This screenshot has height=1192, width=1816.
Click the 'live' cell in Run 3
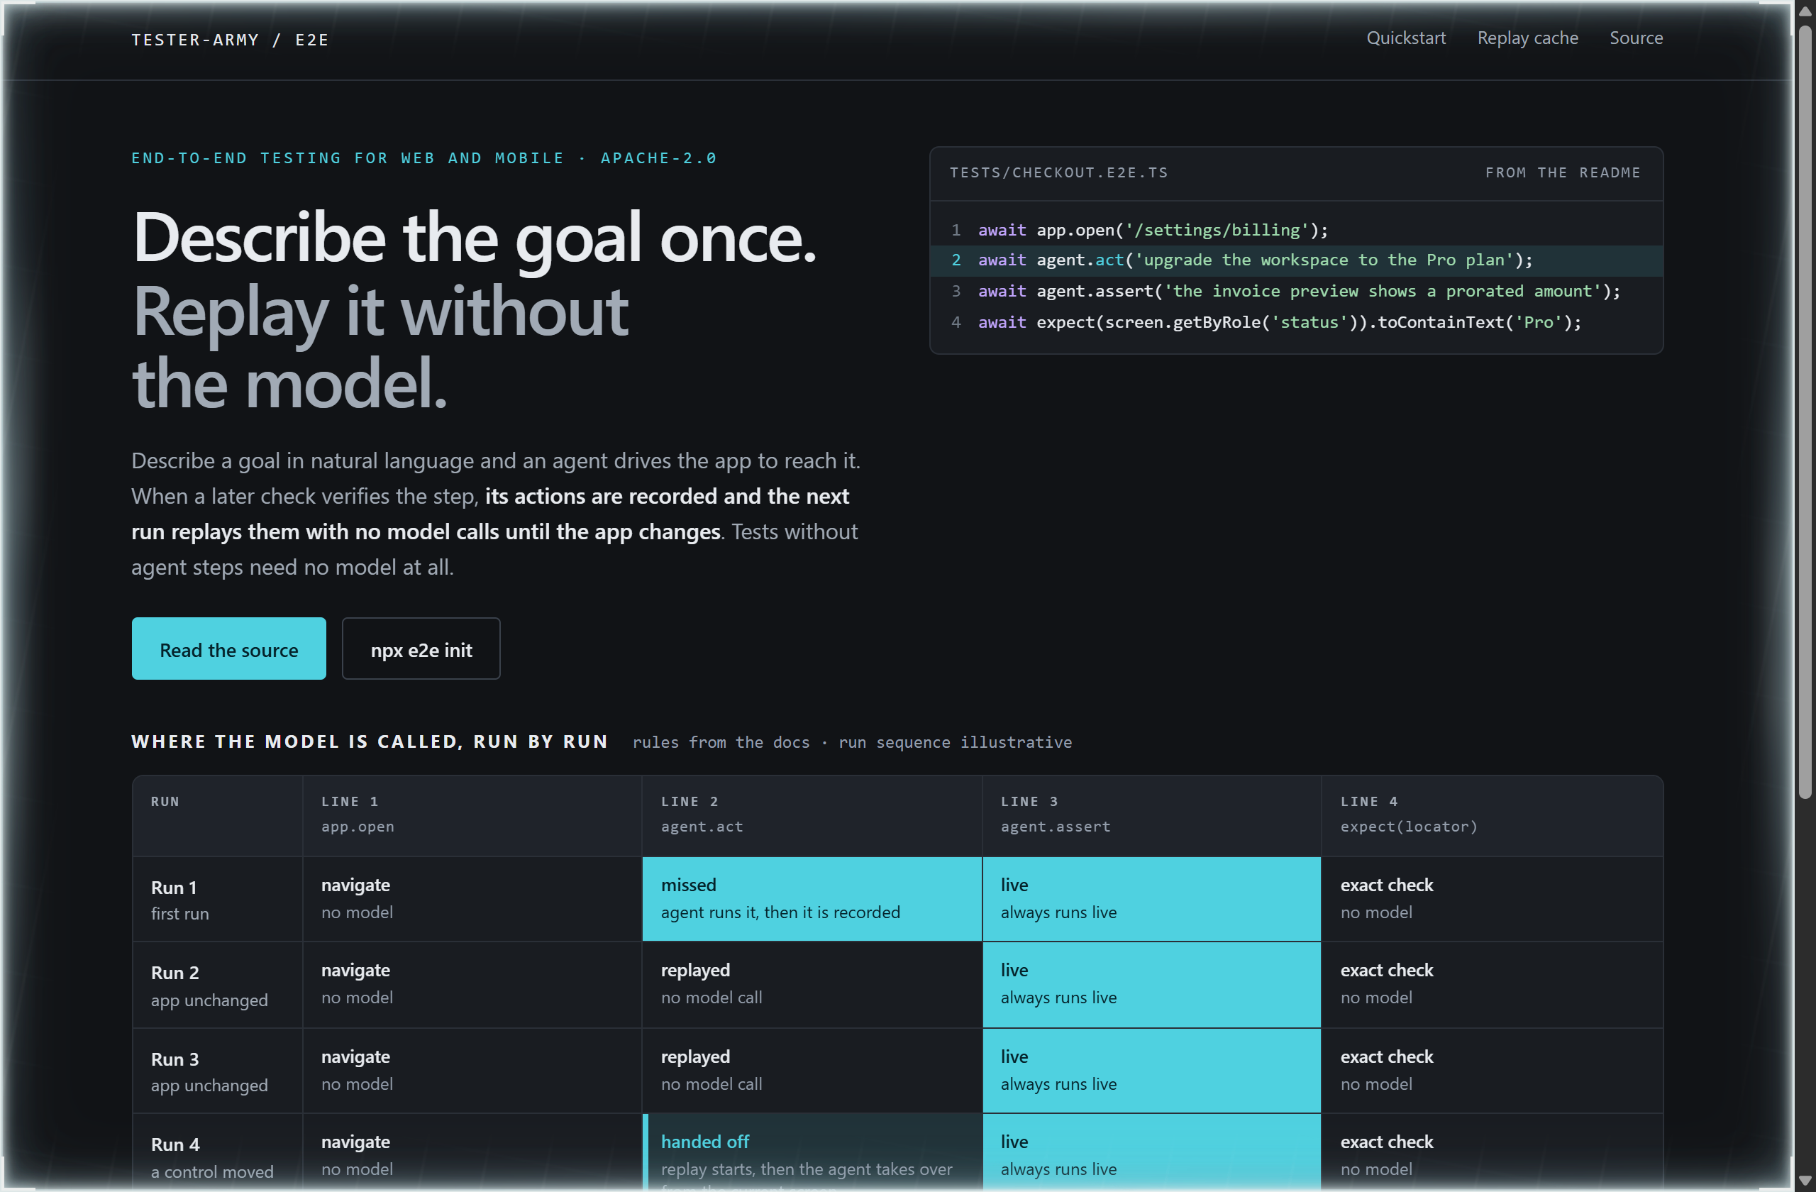pos(1151,1070)
